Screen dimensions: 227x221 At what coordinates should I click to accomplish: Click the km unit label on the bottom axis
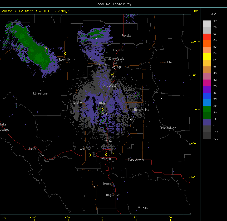pyautogui.click(x=4, y=218)
